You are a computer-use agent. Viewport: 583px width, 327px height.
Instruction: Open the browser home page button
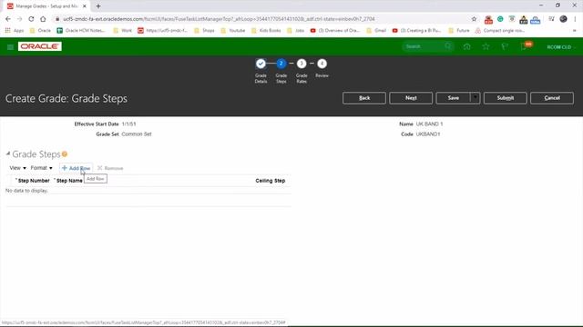click(x=43, y=19)
